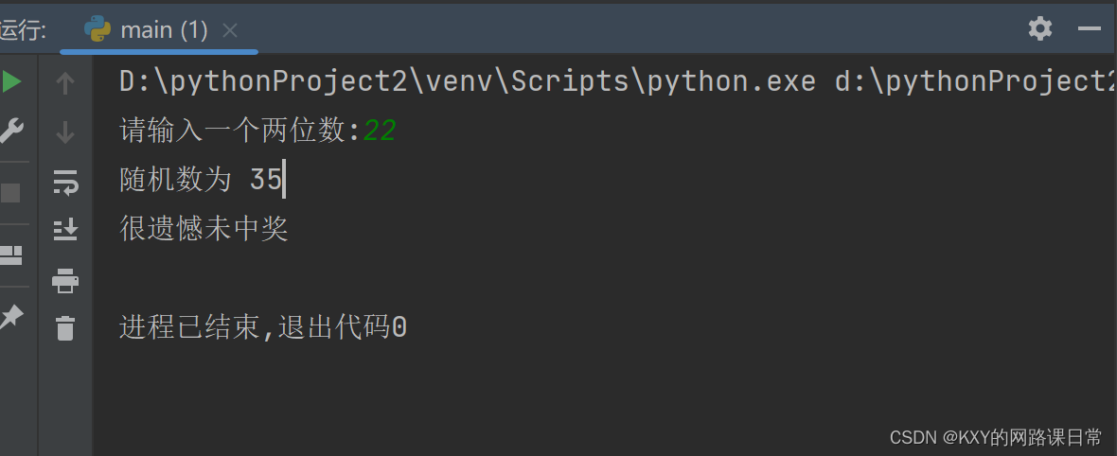Rerun main with the green play icon
This screenshot has height=456, width=1117.
point(11,82)
